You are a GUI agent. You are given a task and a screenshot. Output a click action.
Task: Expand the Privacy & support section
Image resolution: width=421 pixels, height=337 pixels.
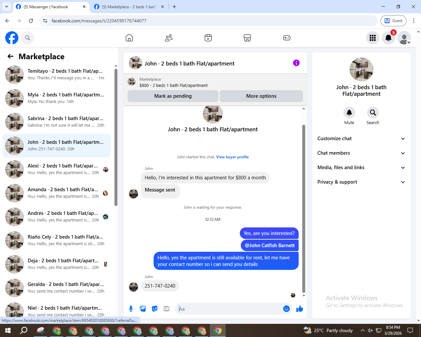click(x=361, y=182)
